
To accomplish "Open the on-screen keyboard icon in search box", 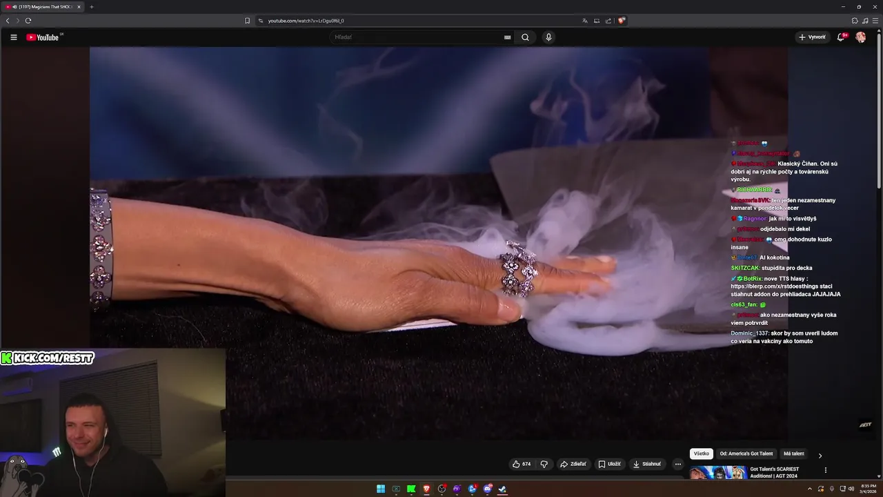I will 508,37.
